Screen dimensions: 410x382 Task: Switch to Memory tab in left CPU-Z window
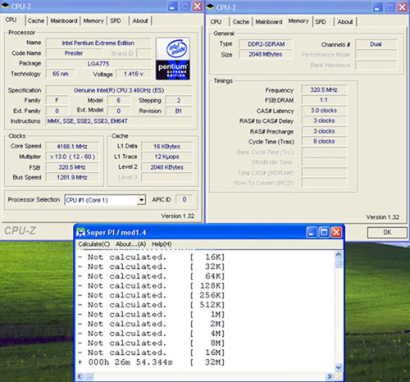point(93,20)
